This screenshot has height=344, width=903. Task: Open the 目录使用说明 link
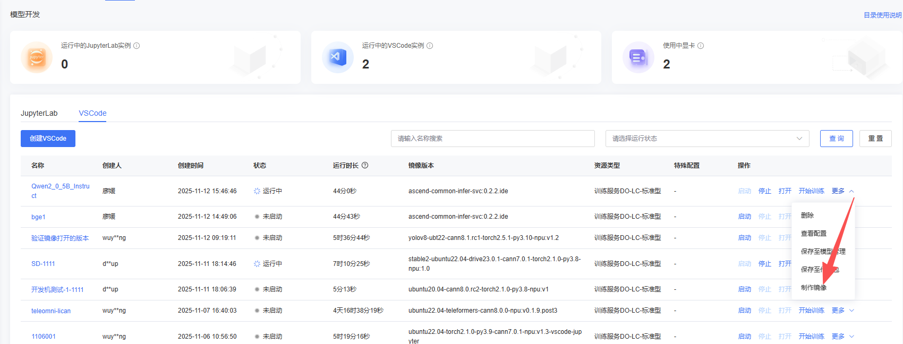point(882,15)
